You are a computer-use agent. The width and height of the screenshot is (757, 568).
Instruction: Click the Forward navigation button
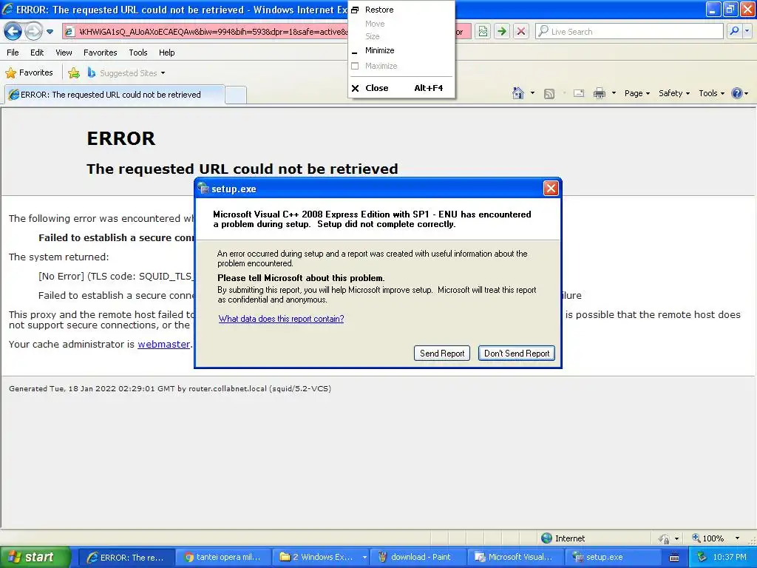33,32
